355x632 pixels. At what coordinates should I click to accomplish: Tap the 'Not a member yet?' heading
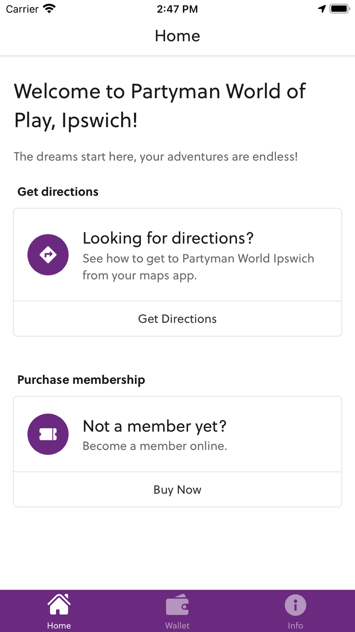tap(154, 426)
